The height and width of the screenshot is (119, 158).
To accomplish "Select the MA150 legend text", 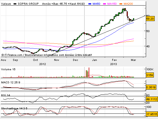I will click(x=112, y=4).
